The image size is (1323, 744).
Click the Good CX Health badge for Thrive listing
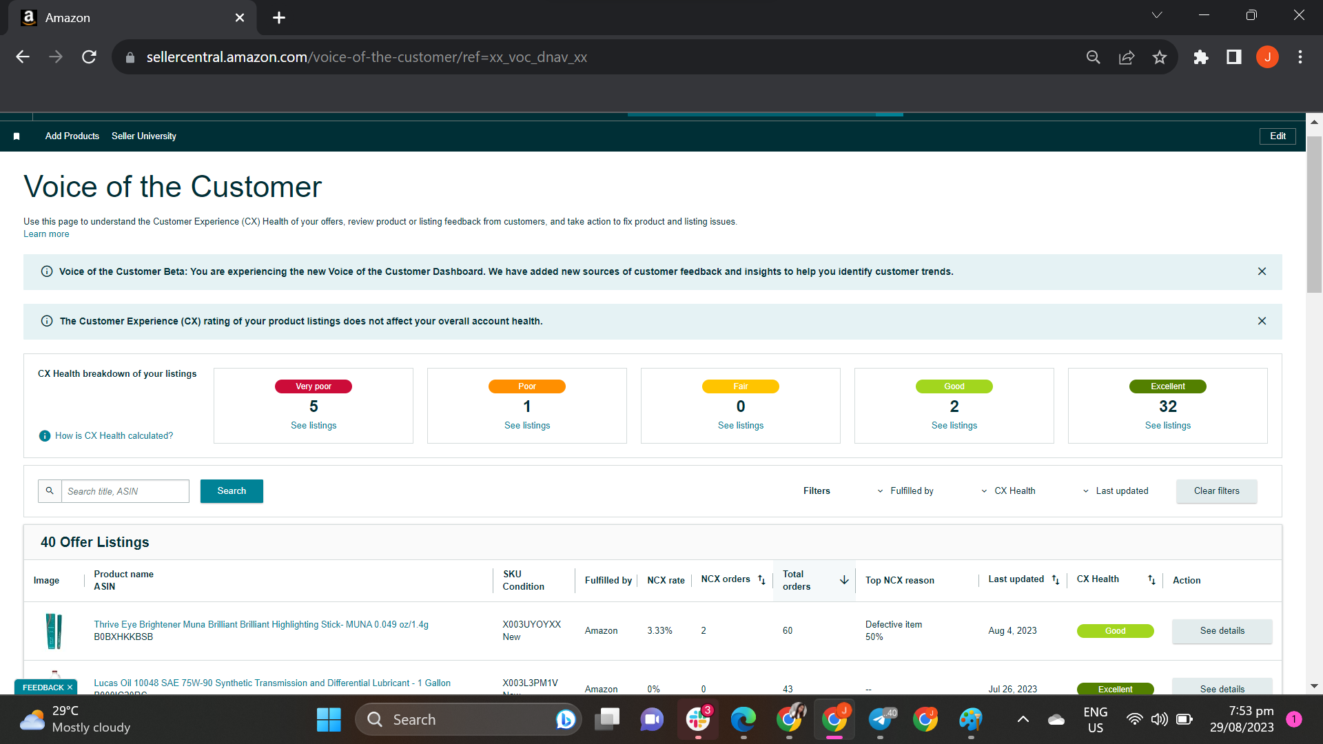tap(1115, 631)
